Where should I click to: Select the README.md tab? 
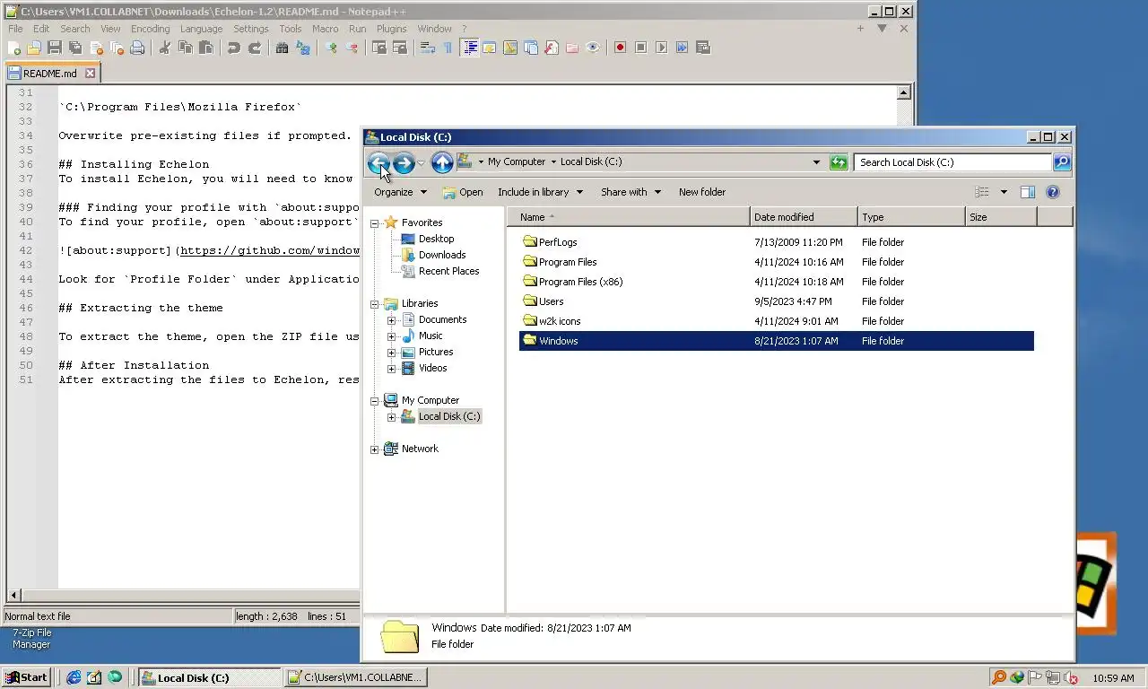[51, 74]
